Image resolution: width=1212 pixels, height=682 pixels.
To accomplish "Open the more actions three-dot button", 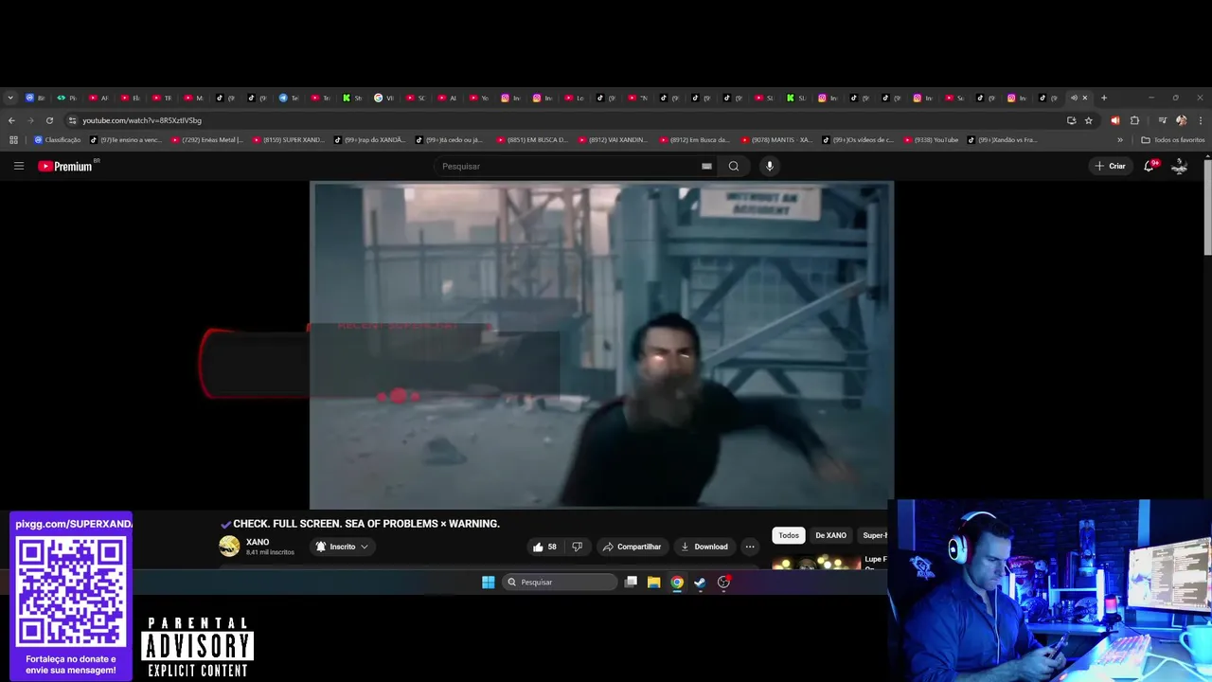I will [x=749, y=547].
